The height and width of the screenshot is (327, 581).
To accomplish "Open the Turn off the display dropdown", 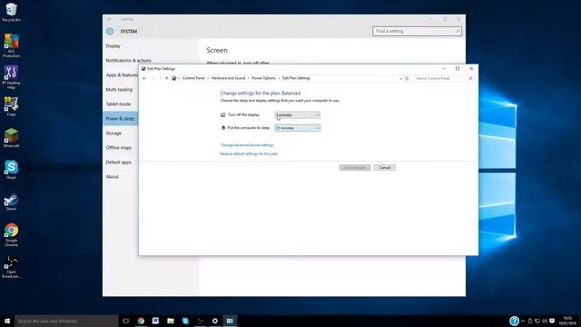I will (x=298, y=115).
